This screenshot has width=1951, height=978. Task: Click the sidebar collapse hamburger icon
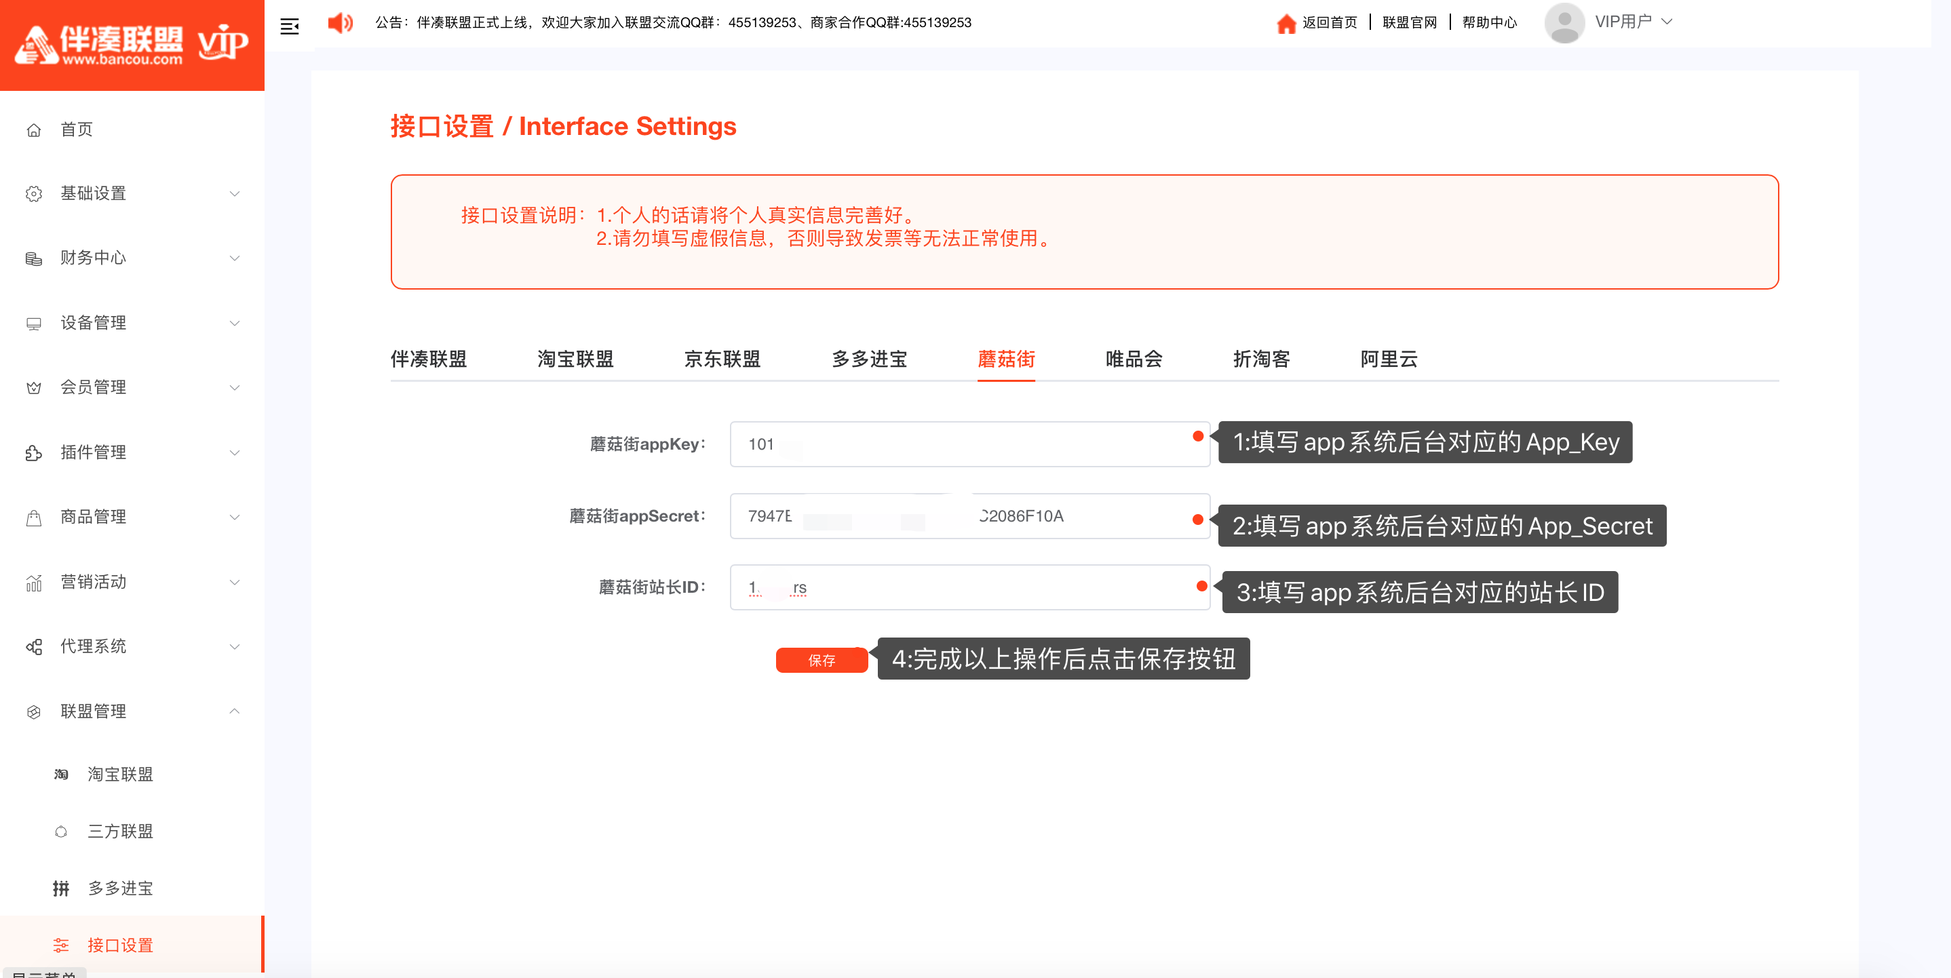[x=289, y=26]
